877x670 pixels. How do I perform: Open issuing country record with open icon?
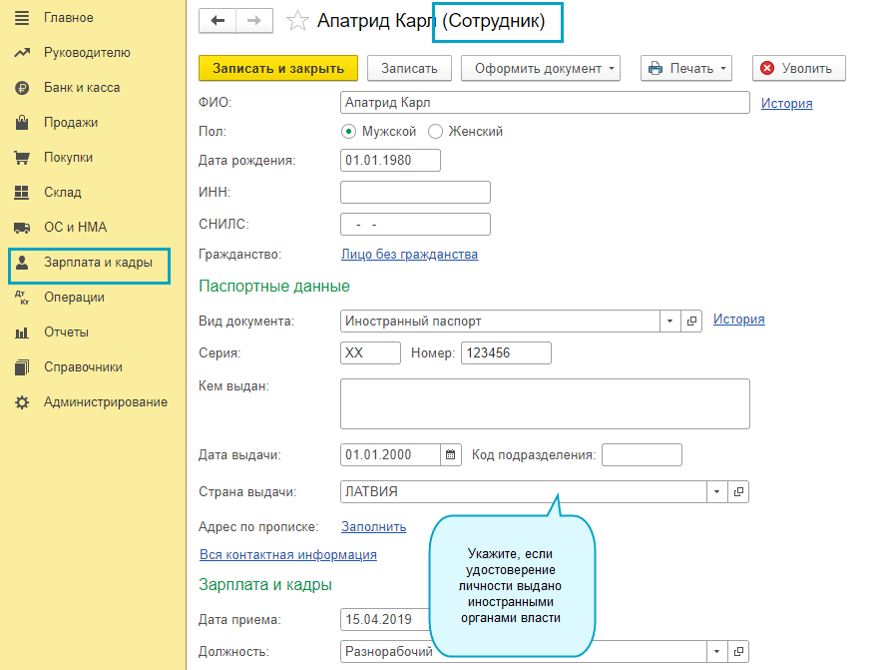click(x=738, y=492)
